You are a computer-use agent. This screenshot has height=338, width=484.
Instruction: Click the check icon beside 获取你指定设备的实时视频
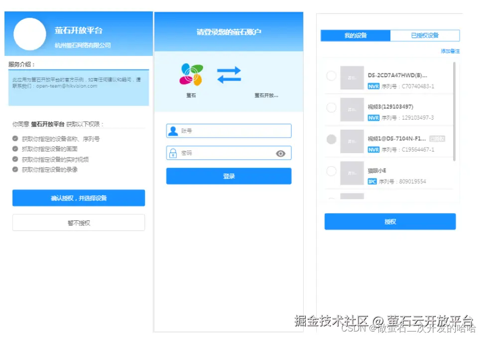pos(15,159)
